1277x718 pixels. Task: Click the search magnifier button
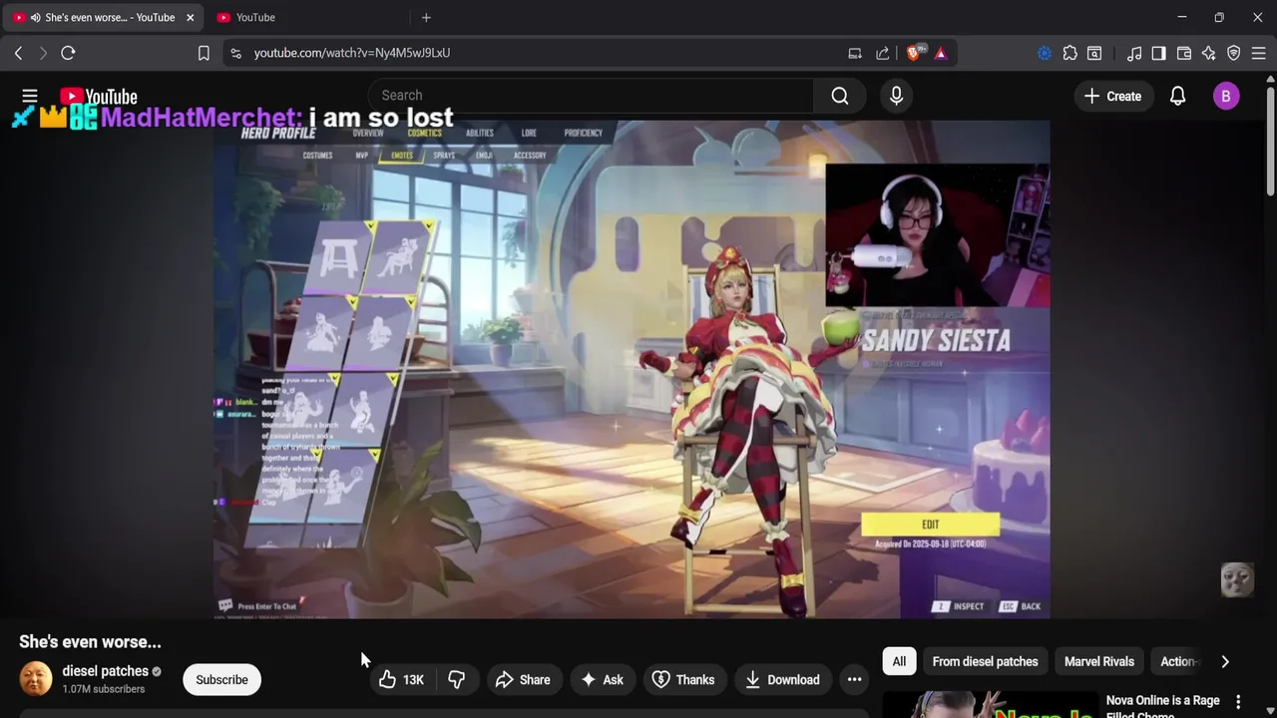(x=840, y=96)
